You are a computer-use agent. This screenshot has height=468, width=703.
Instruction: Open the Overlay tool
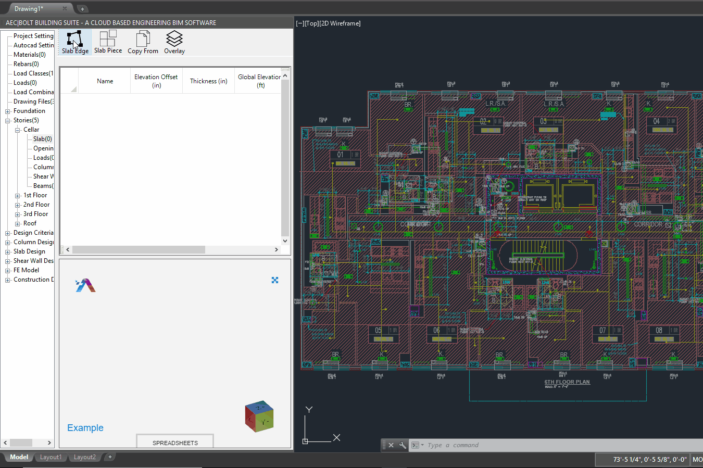coord(174,42)
